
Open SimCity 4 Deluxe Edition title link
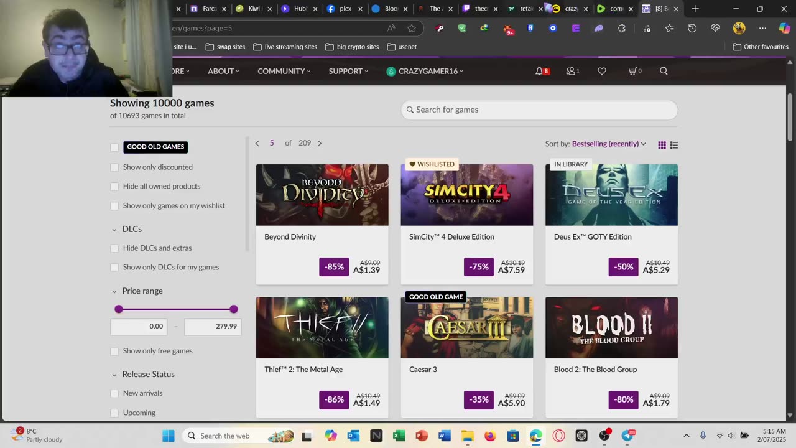coord(451,237)
